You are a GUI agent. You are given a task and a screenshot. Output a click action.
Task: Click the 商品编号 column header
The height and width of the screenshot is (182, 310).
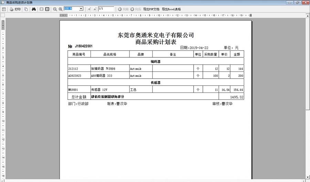[x=79, y=54]
